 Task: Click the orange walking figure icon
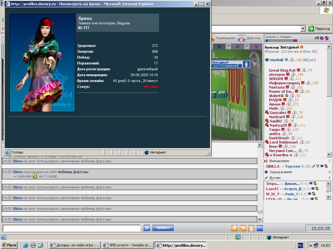point(234,228)
